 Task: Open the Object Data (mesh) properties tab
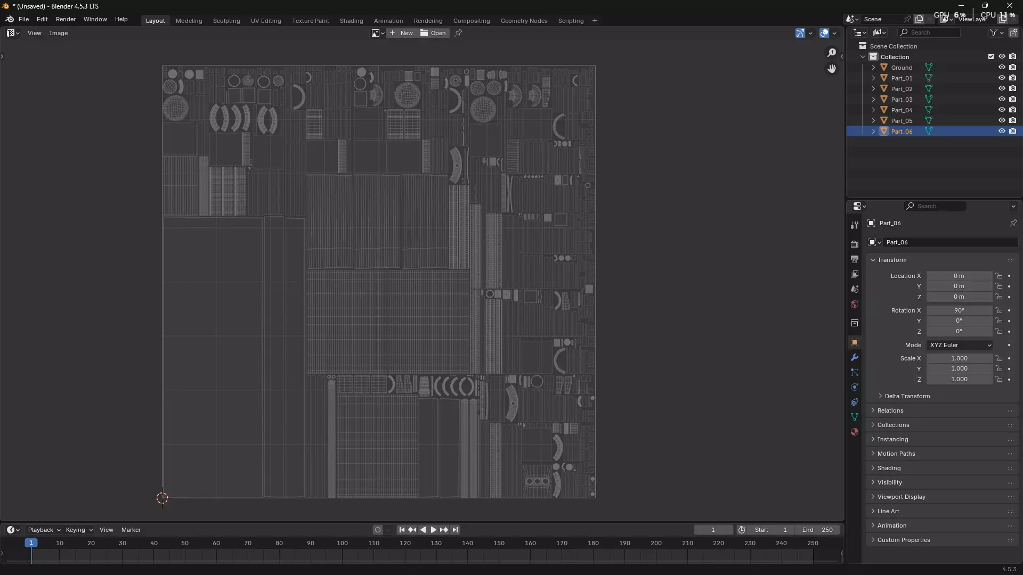click(855, 417)
